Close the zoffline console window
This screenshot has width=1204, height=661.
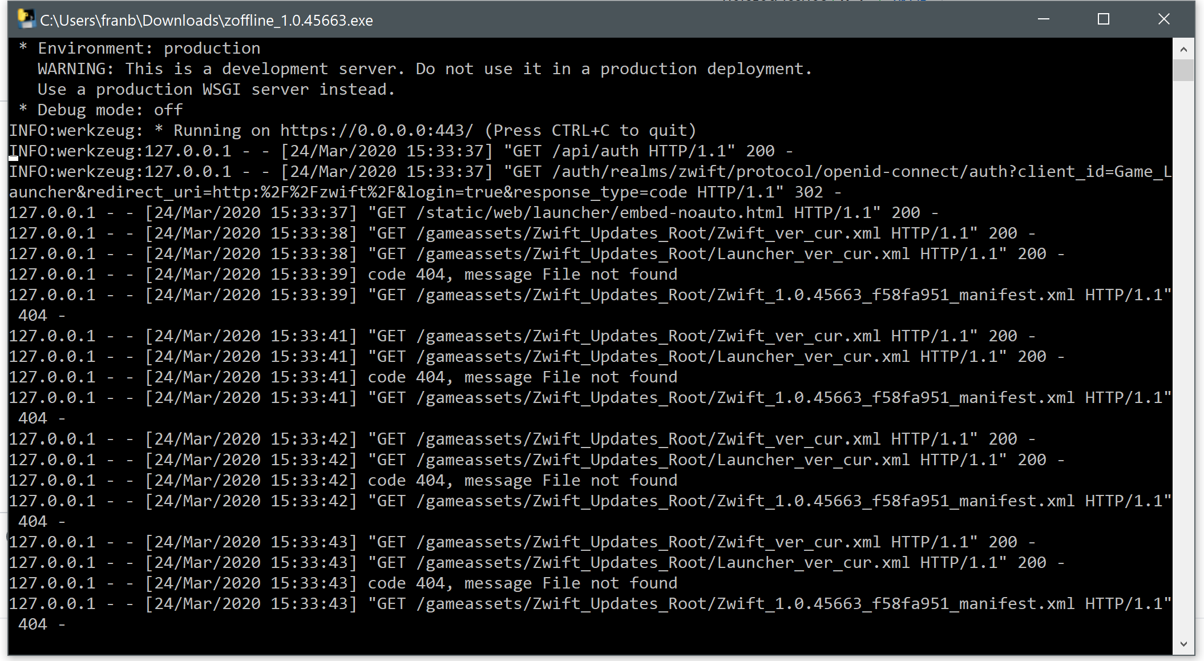click(x=1163, y=19)
